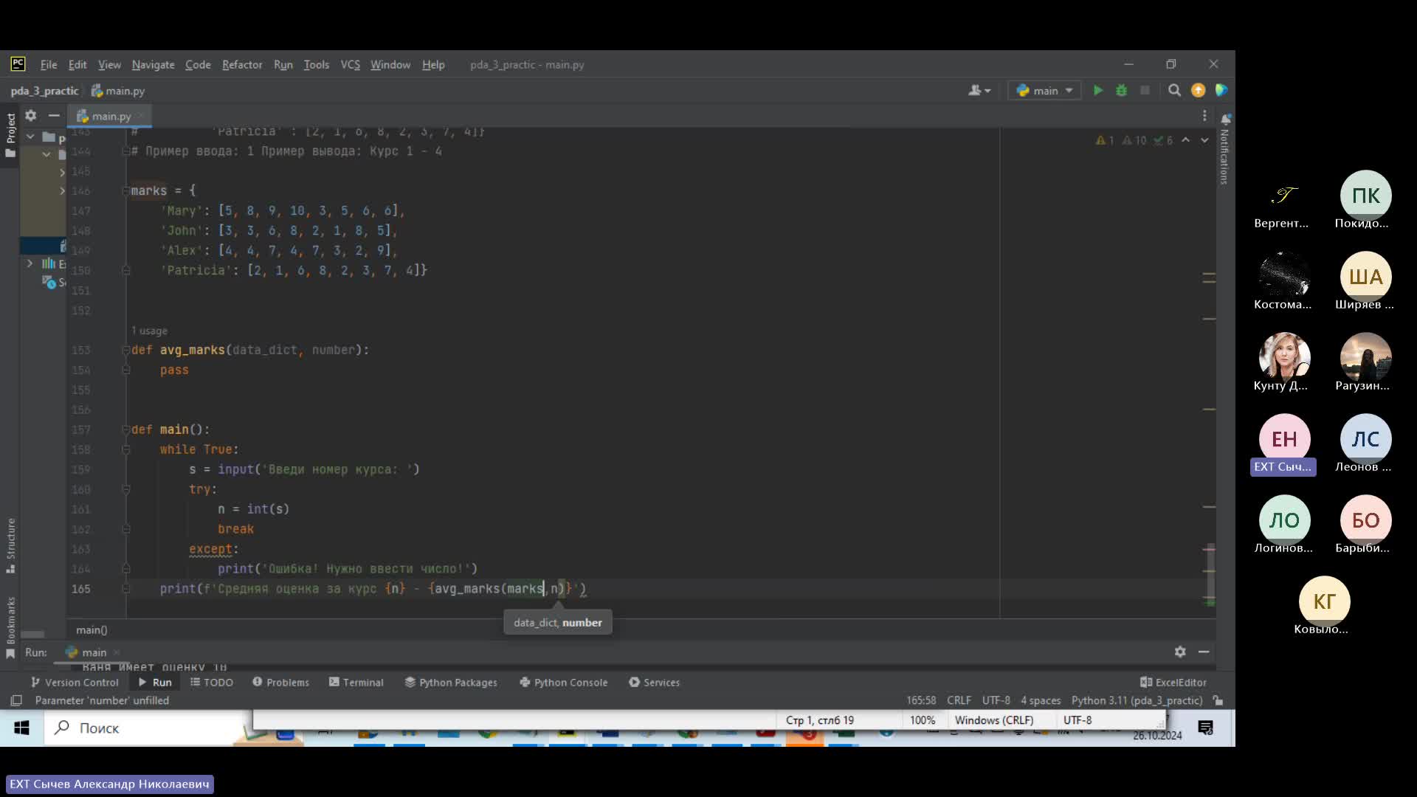Viewport: 1417px width, 797px height.
Task: Click pda_3_practic breadcrumb in navigation bar
Action: [x=44, y=91]
